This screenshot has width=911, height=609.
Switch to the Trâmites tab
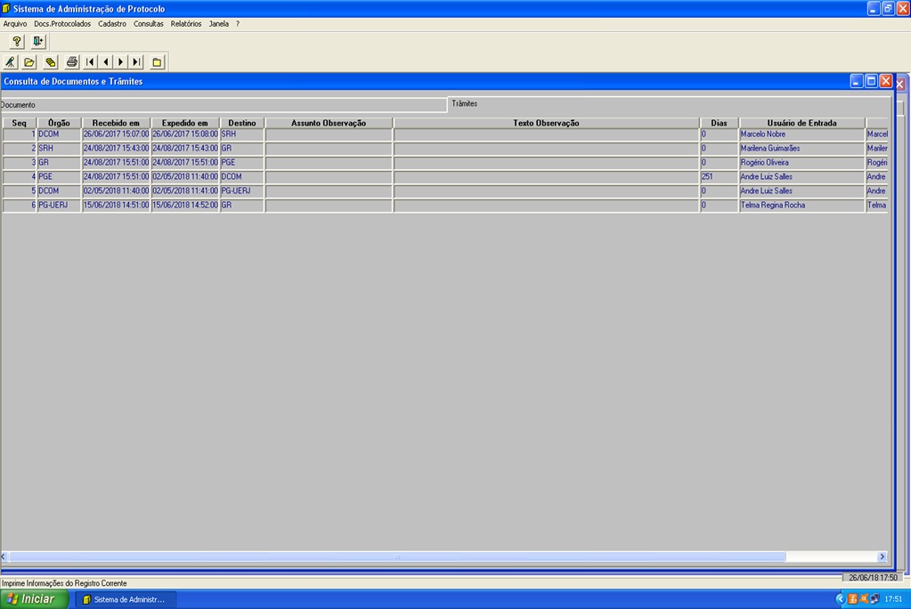tap(465, 104)
